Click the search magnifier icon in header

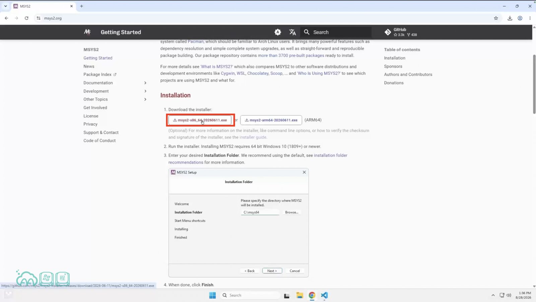[307, 32]
